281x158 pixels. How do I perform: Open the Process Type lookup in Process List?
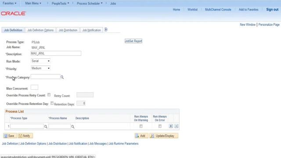[x=46, y=127]
